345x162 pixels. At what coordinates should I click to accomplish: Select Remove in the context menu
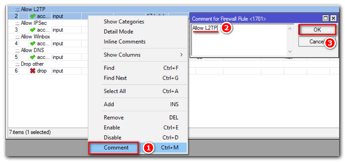click(x=113, y=118)
